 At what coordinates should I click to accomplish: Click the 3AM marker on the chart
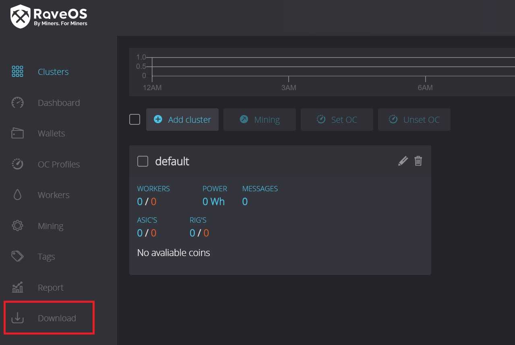288,87
